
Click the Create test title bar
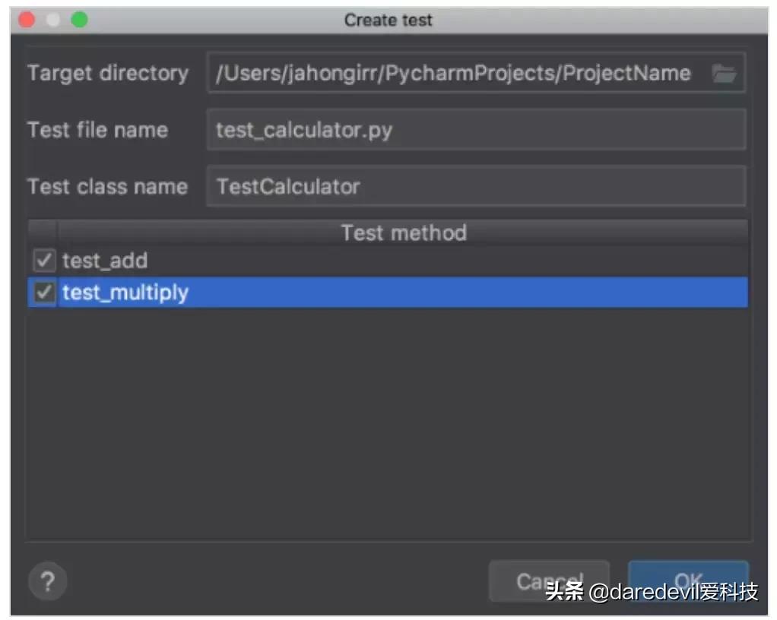[x=388, y=20]
